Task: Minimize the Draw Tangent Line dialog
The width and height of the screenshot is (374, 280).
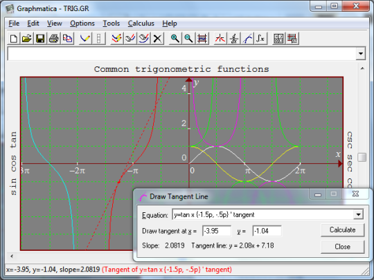Action: point(318,194)
